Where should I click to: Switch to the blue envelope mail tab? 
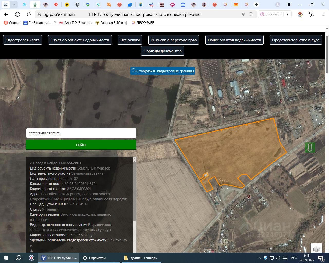tap(183, 5)
